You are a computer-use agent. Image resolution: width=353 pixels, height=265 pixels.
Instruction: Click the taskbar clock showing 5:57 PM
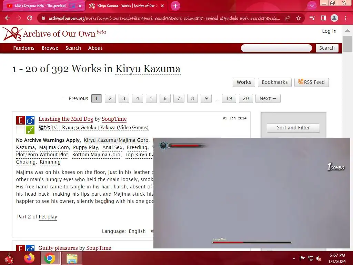tap(337, 258)
